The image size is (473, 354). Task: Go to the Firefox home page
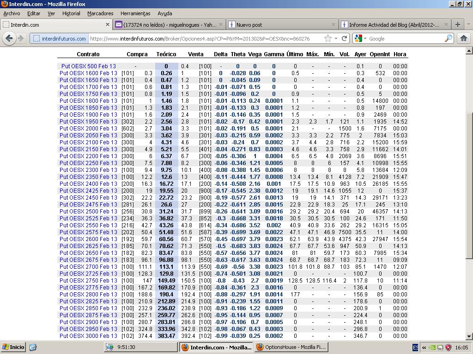(463, 39)
